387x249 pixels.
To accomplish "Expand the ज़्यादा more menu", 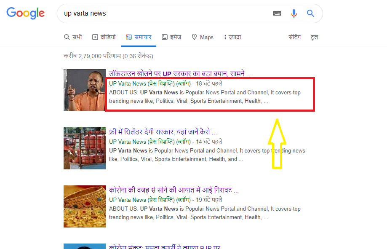I will tap(232, 37).
